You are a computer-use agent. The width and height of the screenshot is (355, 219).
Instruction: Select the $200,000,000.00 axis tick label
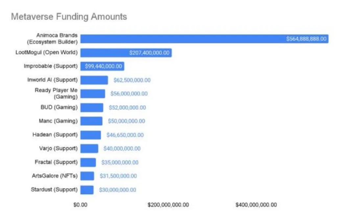168,205
